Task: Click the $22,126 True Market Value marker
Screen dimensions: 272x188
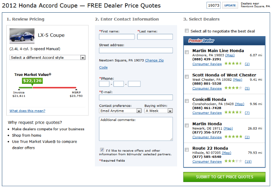Action: [x=32, y=80]
